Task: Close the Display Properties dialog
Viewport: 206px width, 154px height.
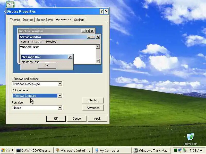Action: (x=106, y=11)
